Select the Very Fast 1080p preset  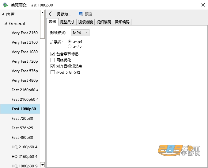tap(20, 52)
